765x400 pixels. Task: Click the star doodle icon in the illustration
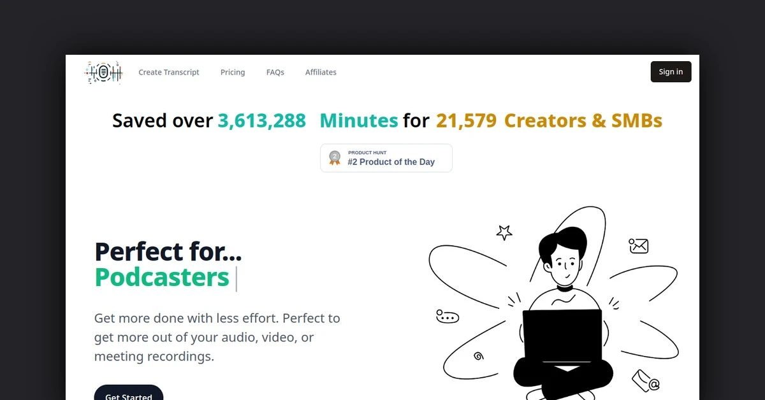click(504, 232)
